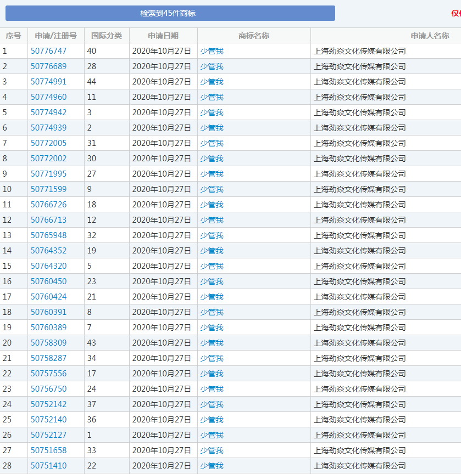Click the 申请日期 column header
Screen dimensions: 461x474
[x=163, y=36]
